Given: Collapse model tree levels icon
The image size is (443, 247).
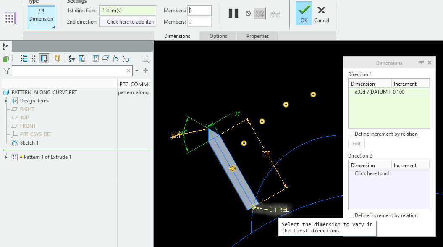Looking at the screenshot, I should pos(34,58).
